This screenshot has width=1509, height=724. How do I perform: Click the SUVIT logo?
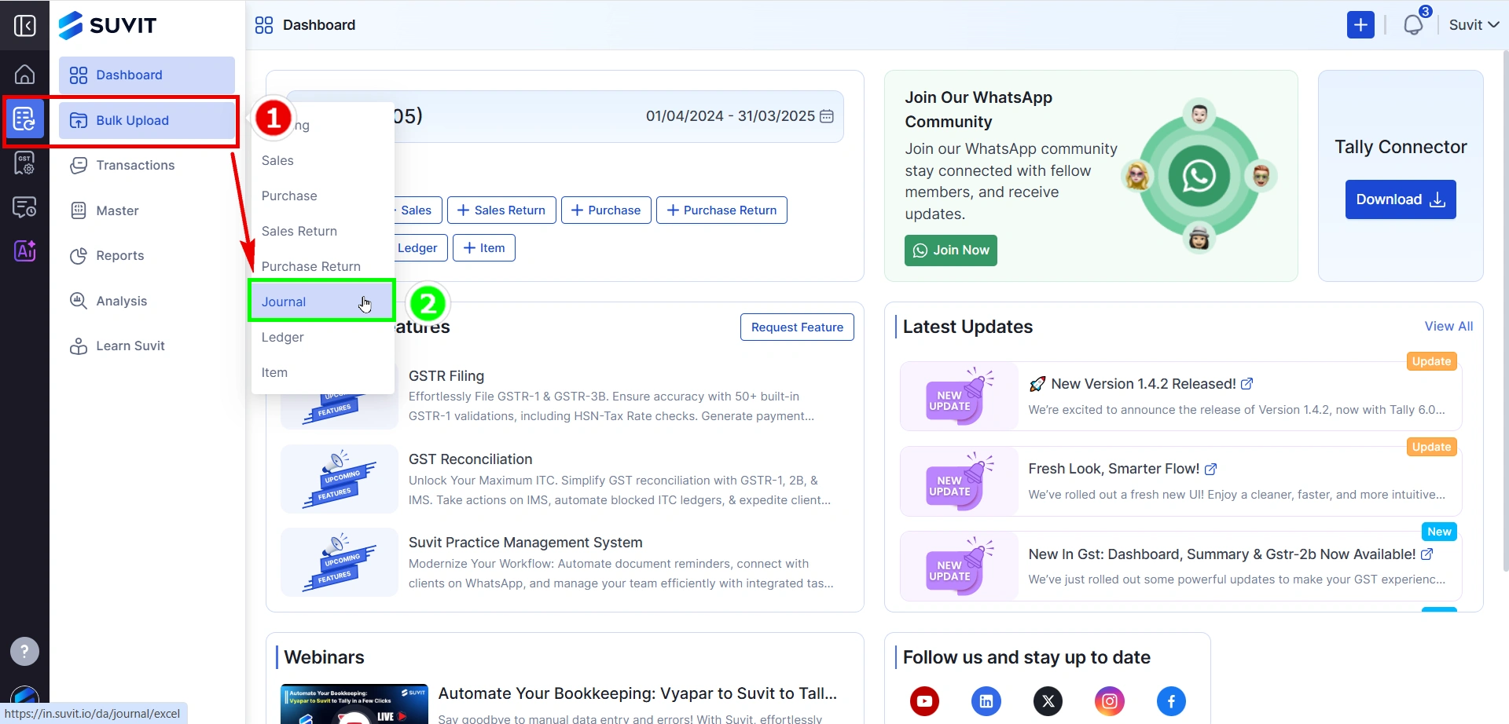pyautogui.click(x=108, y=25)
